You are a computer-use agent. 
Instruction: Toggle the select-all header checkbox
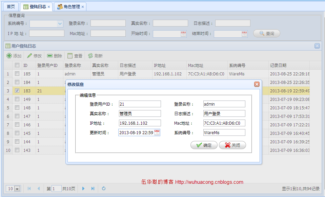pyautogui.click(x=17, y=65)
